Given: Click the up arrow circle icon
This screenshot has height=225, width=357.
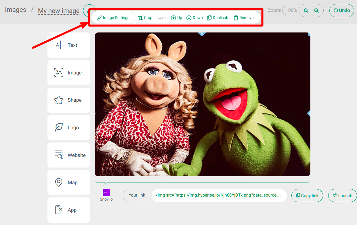Looking at the screenshot, I should (173, 18).
